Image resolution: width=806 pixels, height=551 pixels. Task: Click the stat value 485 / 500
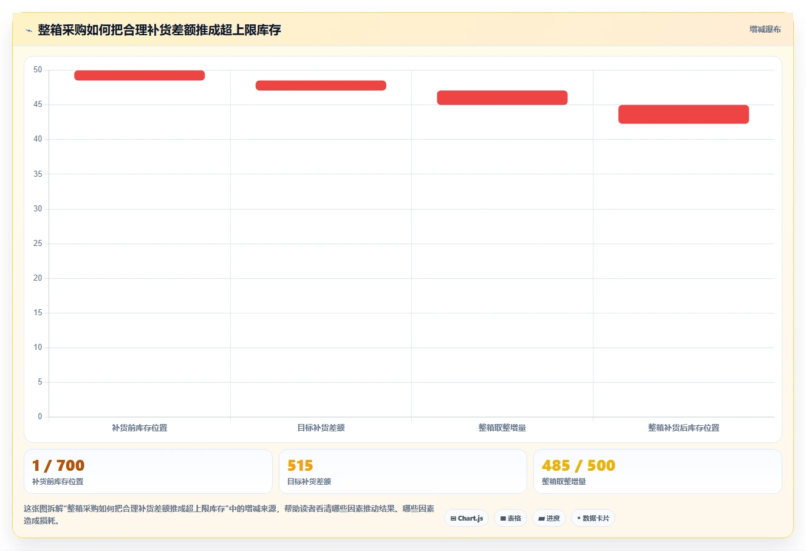578,465
